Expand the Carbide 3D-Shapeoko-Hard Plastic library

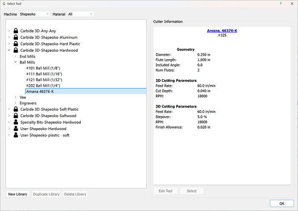tap(9, 44)
